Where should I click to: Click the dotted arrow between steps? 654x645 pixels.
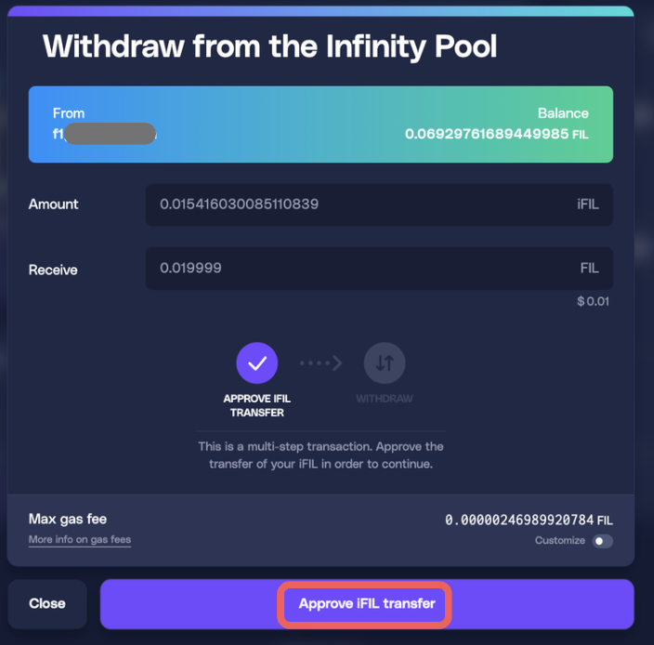point(320,362)
